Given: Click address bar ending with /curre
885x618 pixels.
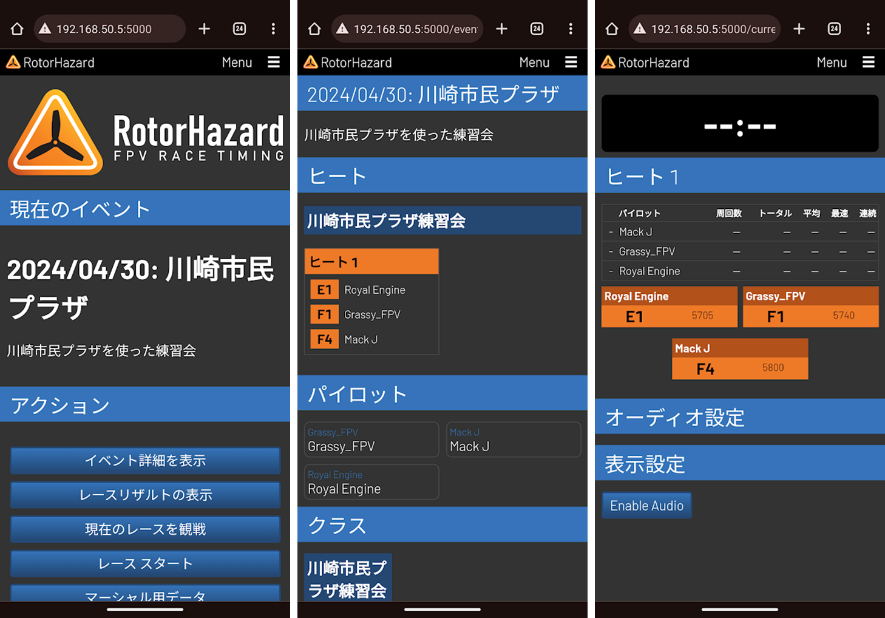Looking at the screenshot, I should click(x=704, y=29).
